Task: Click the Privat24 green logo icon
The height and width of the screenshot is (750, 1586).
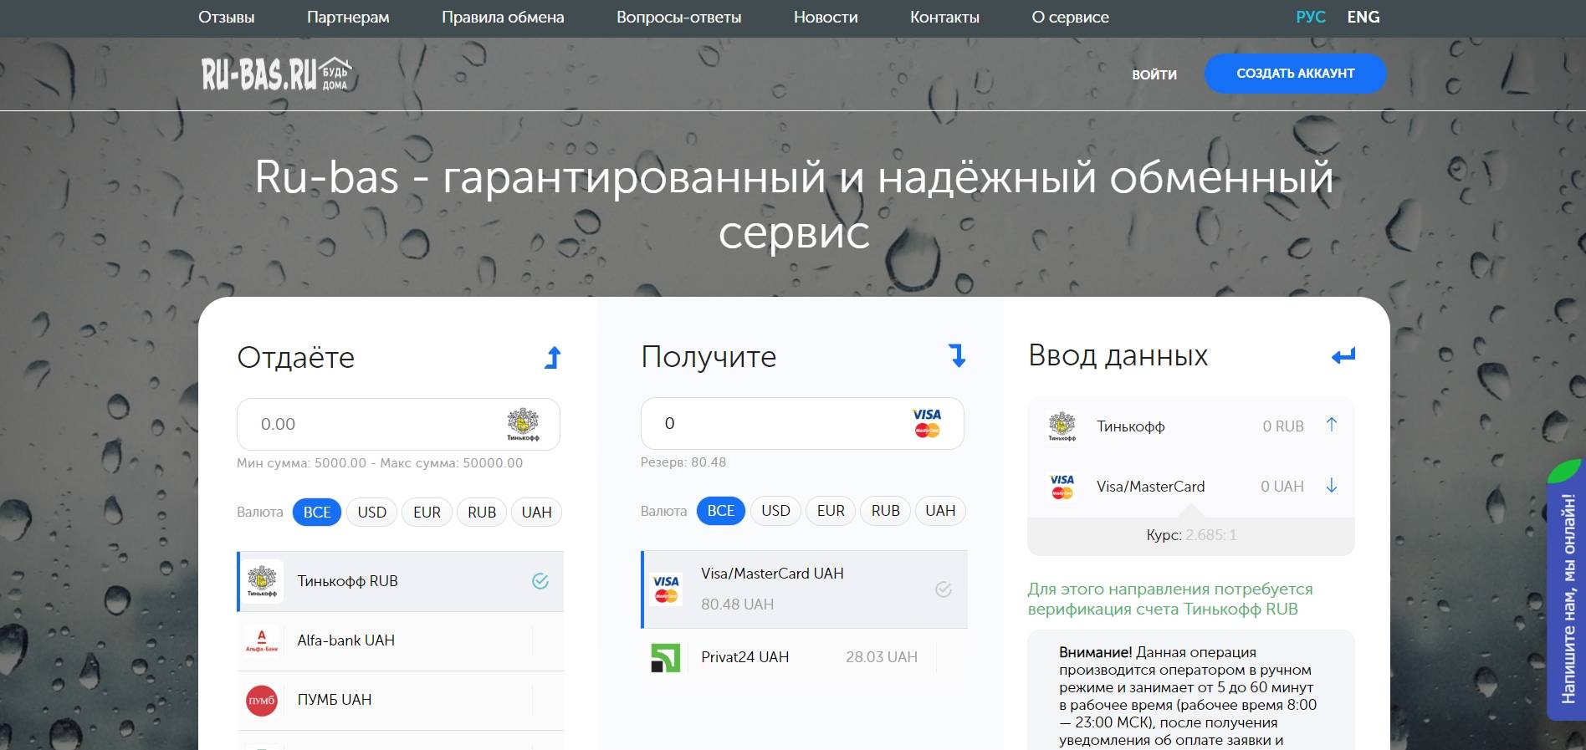Action: 666,657
